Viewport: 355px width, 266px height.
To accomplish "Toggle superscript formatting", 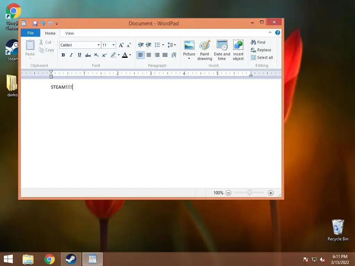I will pos(104,55).
